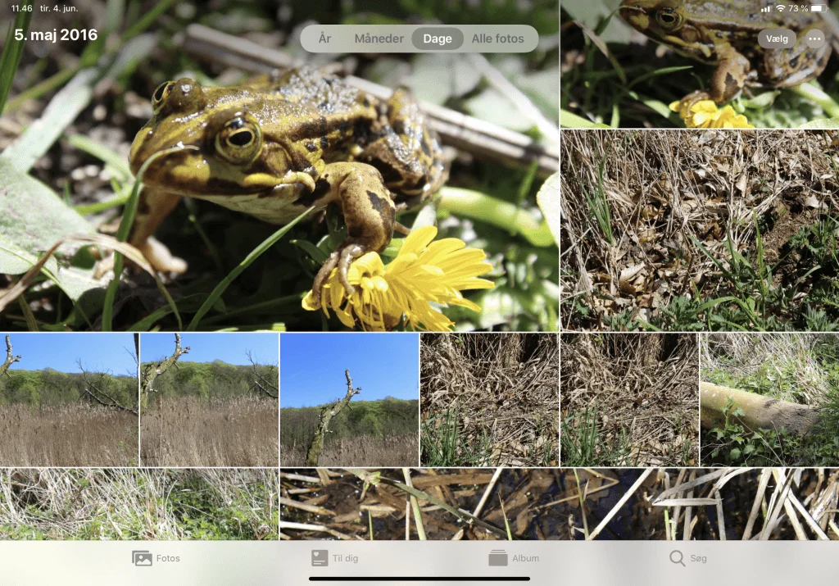839x586 pixels.
Task: Tap the Søg magnifier icon
Action: [x=677, y=558]
